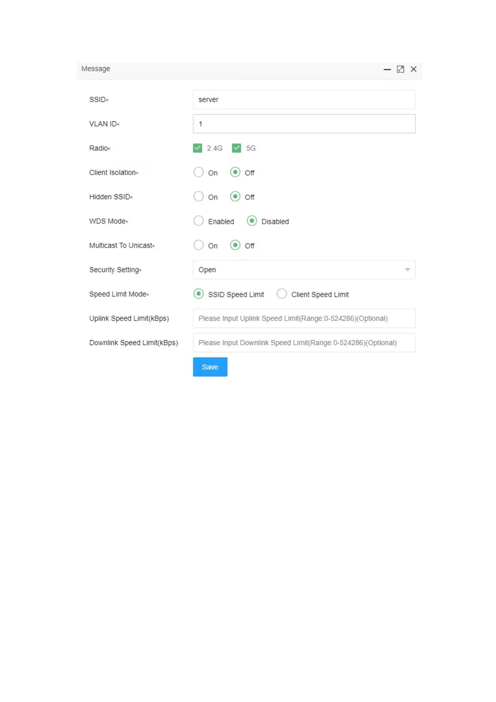
Task: Open the Security Setting dropdown
Action: pos(304,270)
